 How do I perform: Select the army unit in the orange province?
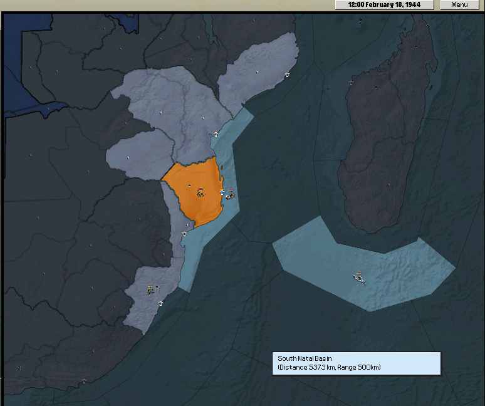pyautogui.click(x=200, y=192)
